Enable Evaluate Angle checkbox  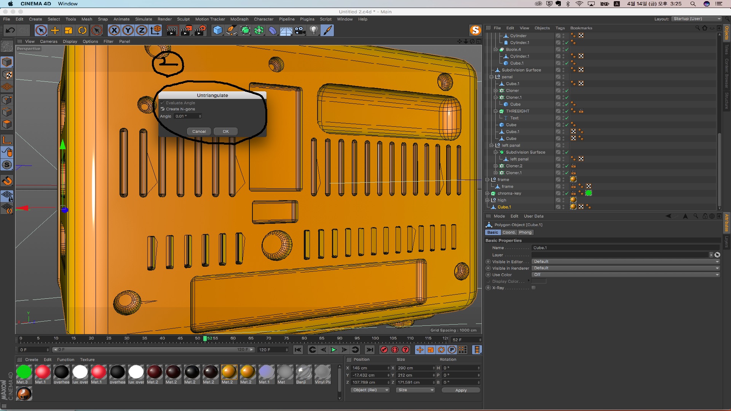(163, 103)
